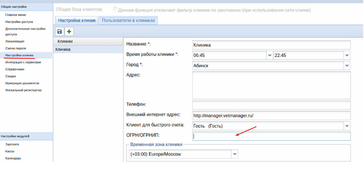Viewport: 364px width, 173px height.
Task: Click the green plus add clinic icon
Action: tap(69, 31)
